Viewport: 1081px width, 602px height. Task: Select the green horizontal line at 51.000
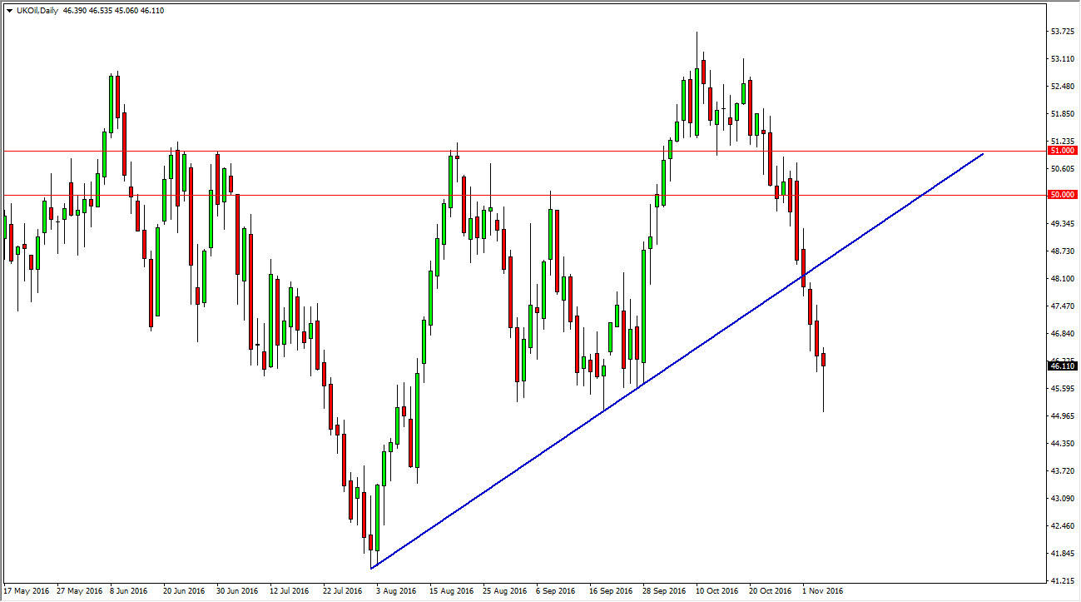click(x=524, y=152)
